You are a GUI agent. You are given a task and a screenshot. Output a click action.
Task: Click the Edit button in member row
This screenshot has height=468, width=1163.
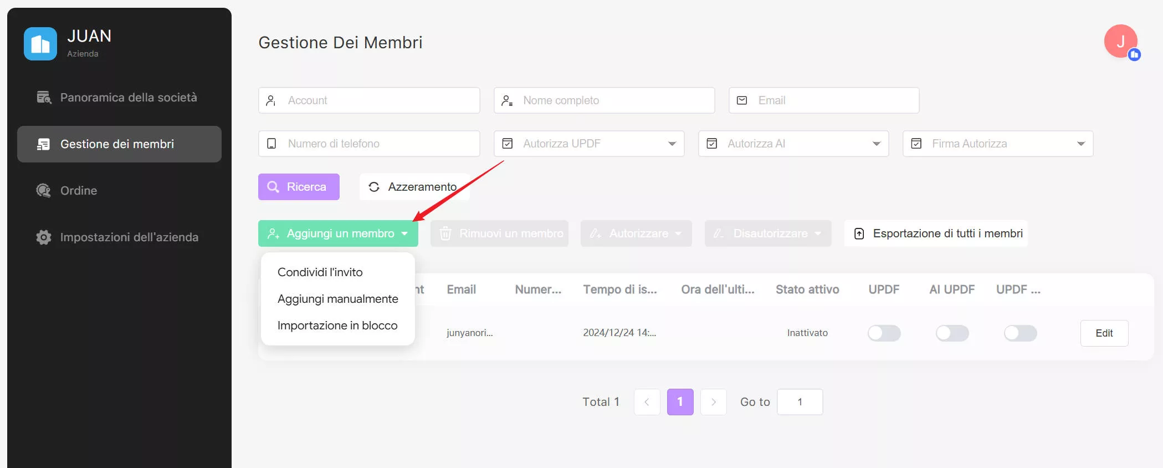(1104, 333)
